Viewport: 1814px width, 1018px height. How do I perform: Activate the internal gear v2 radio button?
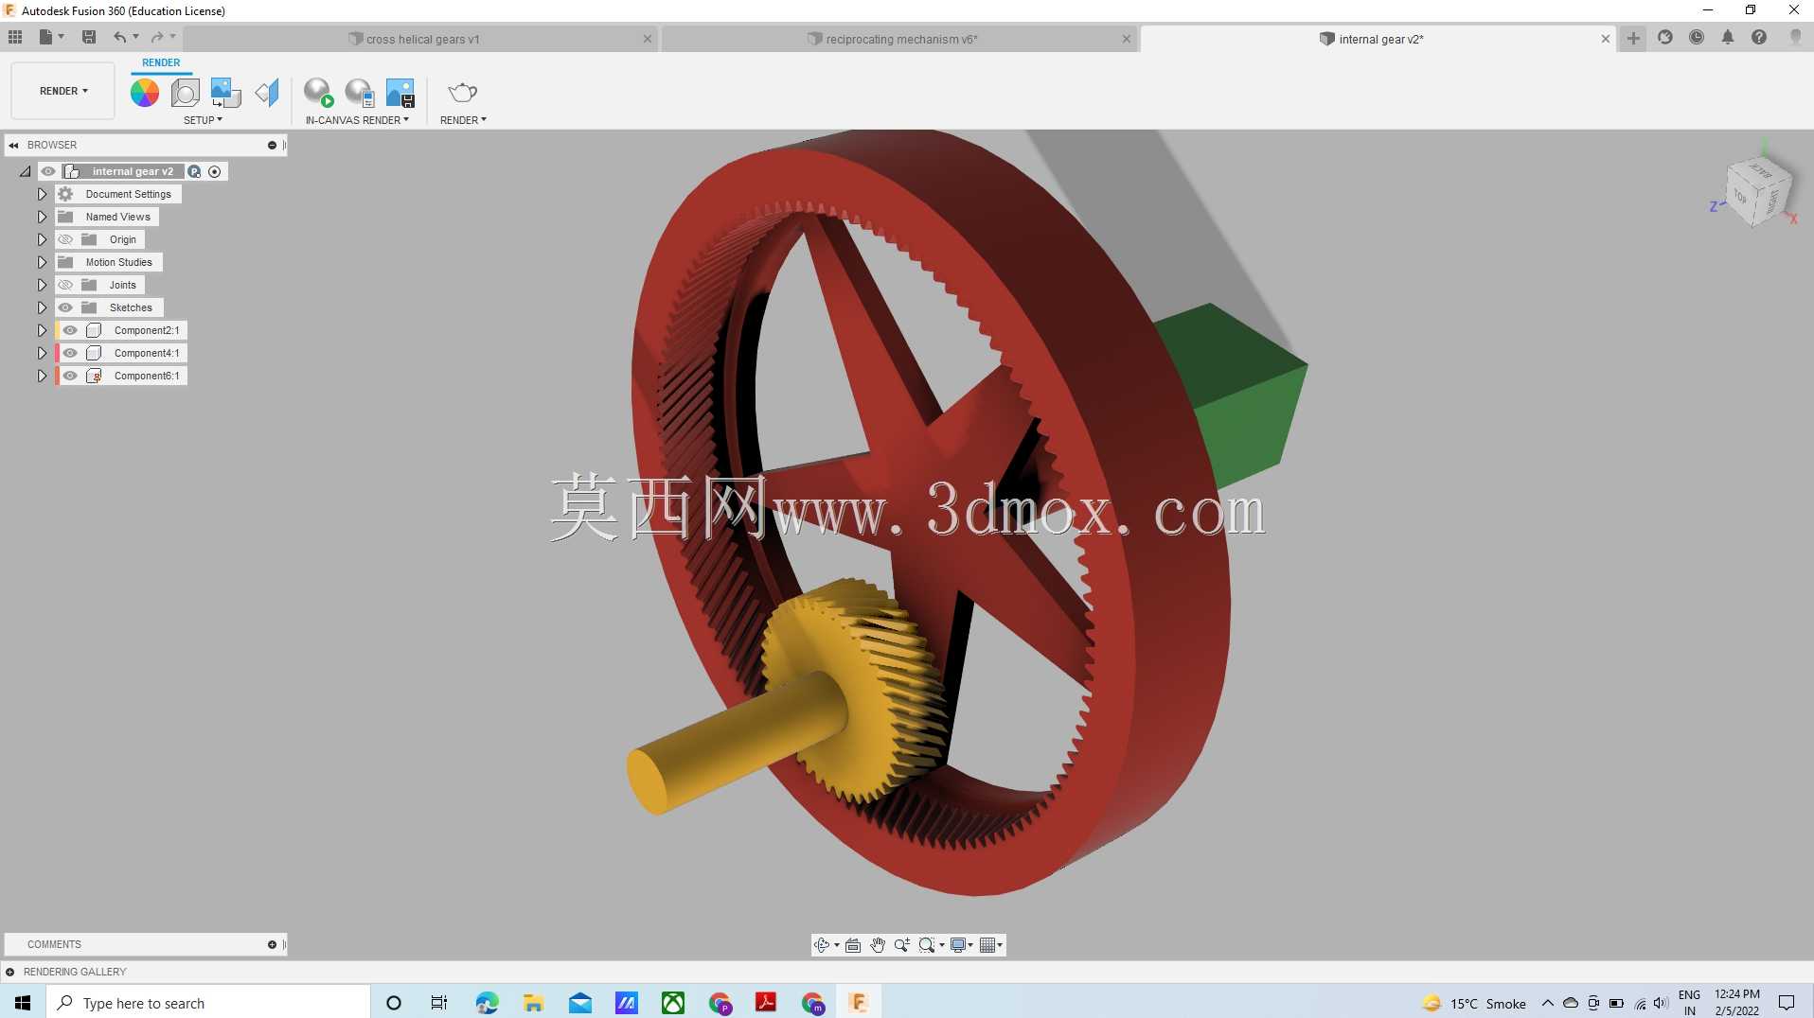pos(215,171)
